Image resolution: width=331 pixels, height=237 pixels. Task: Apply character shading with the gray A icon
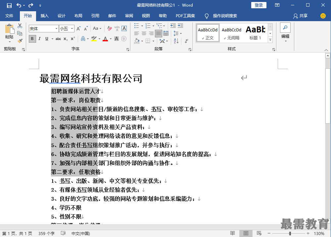116,39
